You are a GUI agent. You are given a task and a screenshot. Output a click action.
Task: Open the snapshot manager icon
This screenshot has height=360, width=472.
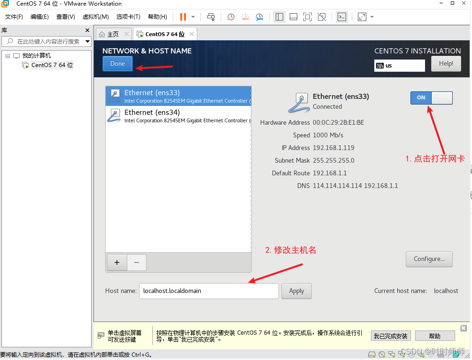point(259,17)
